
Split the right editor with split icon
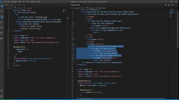[x=172, y=5]
